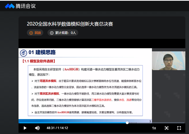Screen dimensions: 189x134
Task: Play the recorded meeting video
Action: [x=25, y=128]
